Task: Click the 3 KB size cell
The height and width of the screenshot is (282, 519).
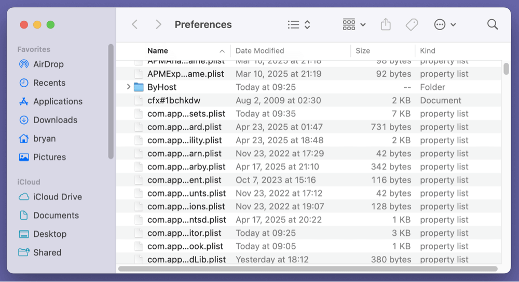Action: pos(401,233)
